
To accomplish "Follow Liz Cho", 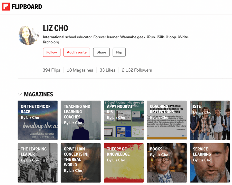I will [52, 52].
